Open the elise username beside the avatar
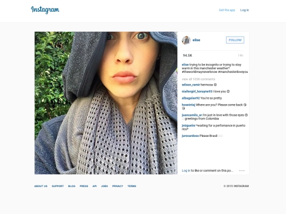The image size is (286, 214). click(x=196, y=40)
